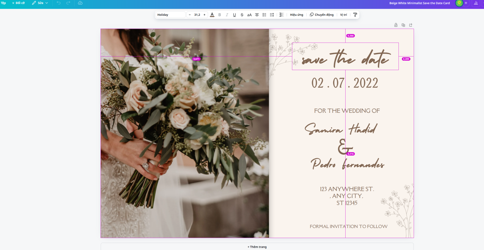Toggle italic formatting

227,15
